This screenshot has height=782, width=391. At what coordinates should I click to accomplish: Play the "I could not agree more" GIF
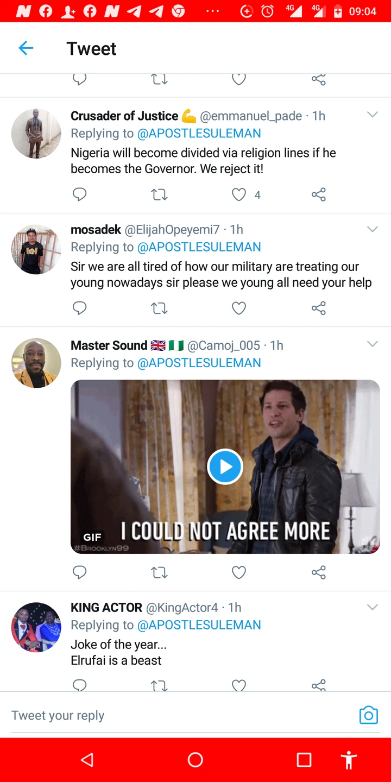(225, 466)
